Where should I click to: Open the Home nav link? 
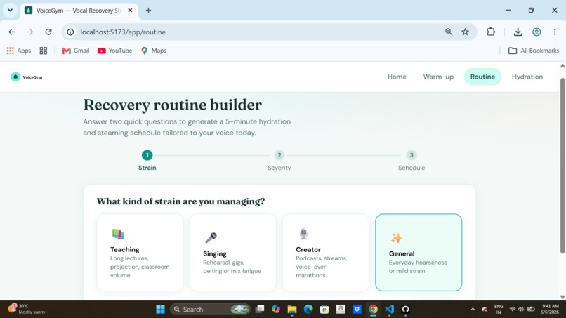pos(397,77)
